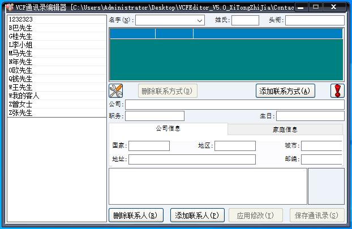Click the 删除联系人(R) button
The width and height of the screenshot is (352, 229).
[136, 215]
